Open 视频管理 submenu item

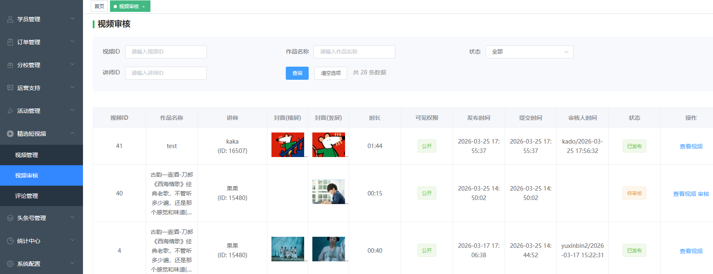(x=27, y=155)
